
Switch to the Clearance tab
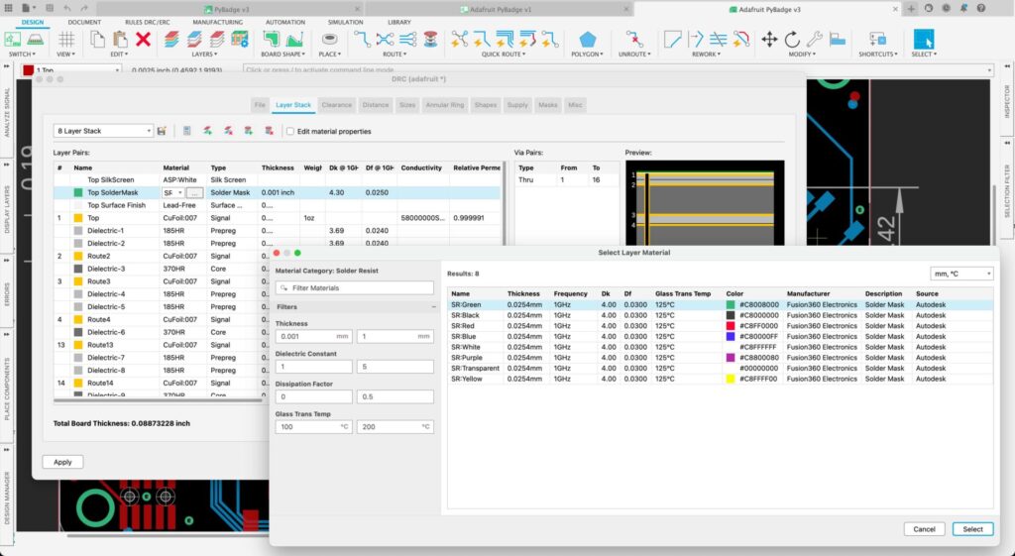pos(336,104)
